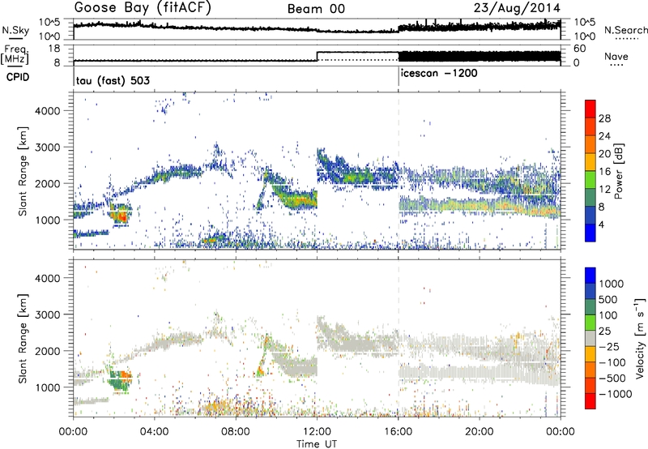648x449 pixels.
Task: Click the '60' tick on the Nave axis
Action: [x=580, y=49]
